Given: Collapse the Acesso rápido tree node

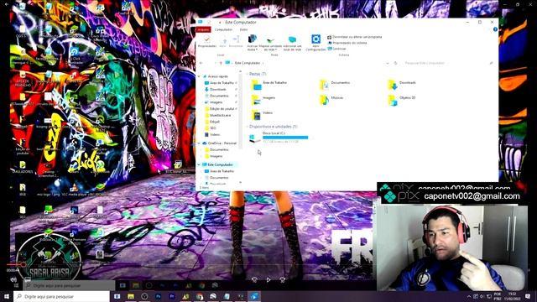Looking at the screenshot, I should click(199, 76).
